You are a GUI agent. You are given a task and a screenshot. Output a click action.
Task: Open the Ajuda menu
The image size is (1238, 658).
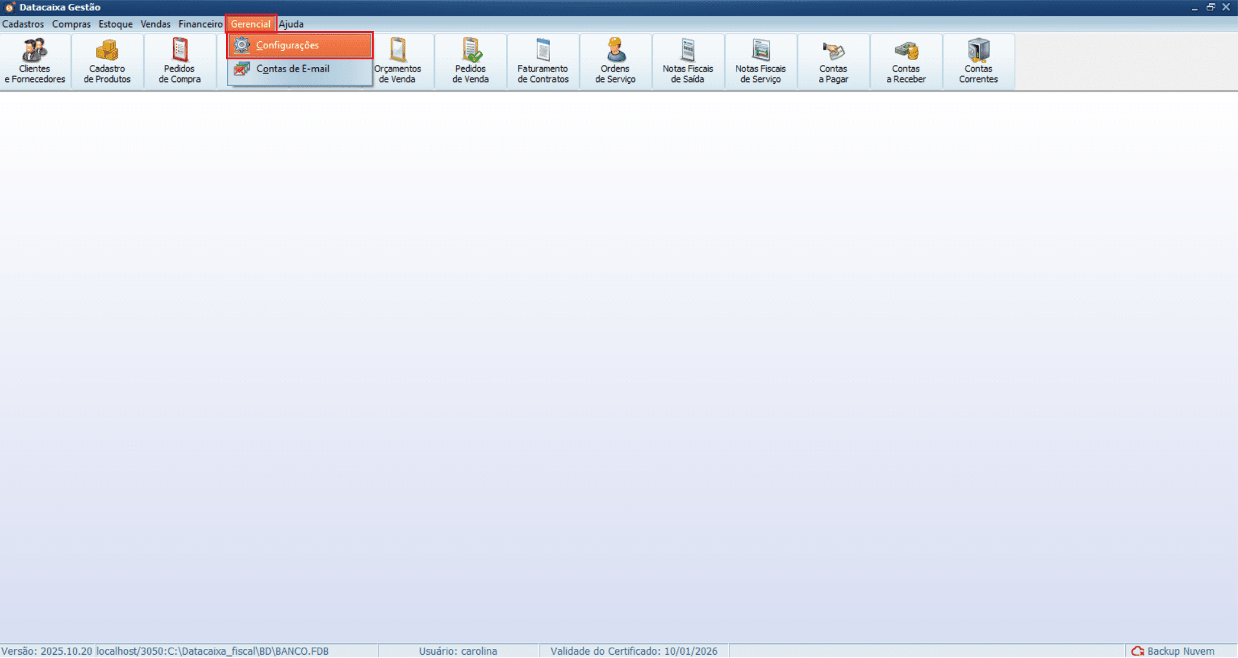tap(291, 24)
